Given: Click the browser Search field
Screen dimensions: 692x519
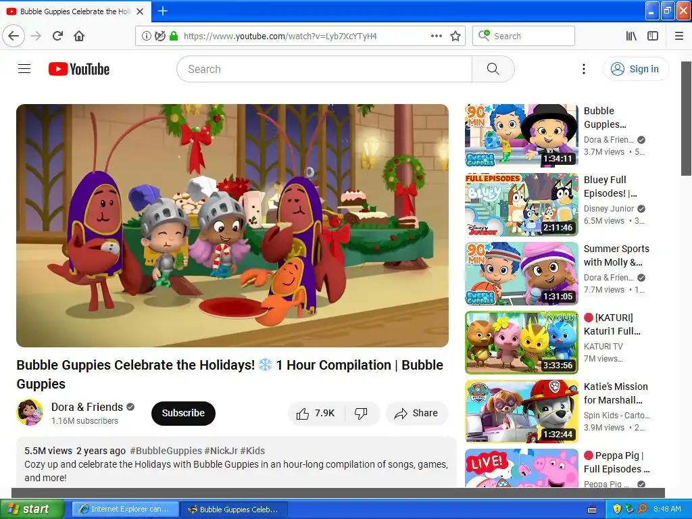Looking at the screenshot, I should (524, 36).
